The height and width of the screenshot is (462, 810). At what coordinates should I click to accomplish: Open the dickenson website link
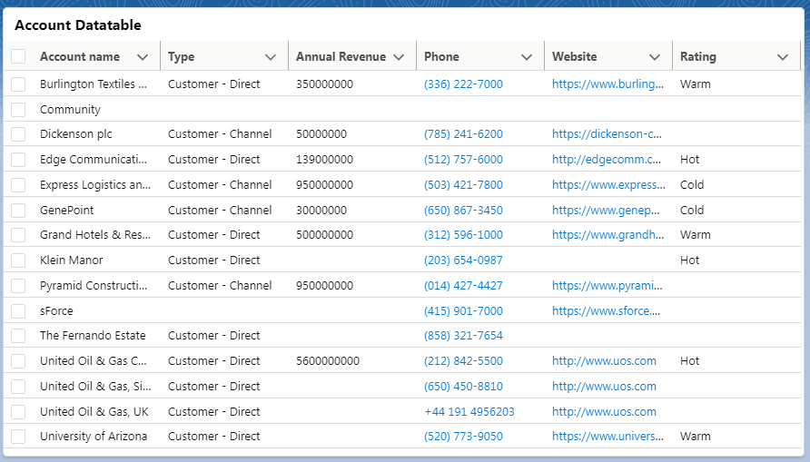[607, 134]
